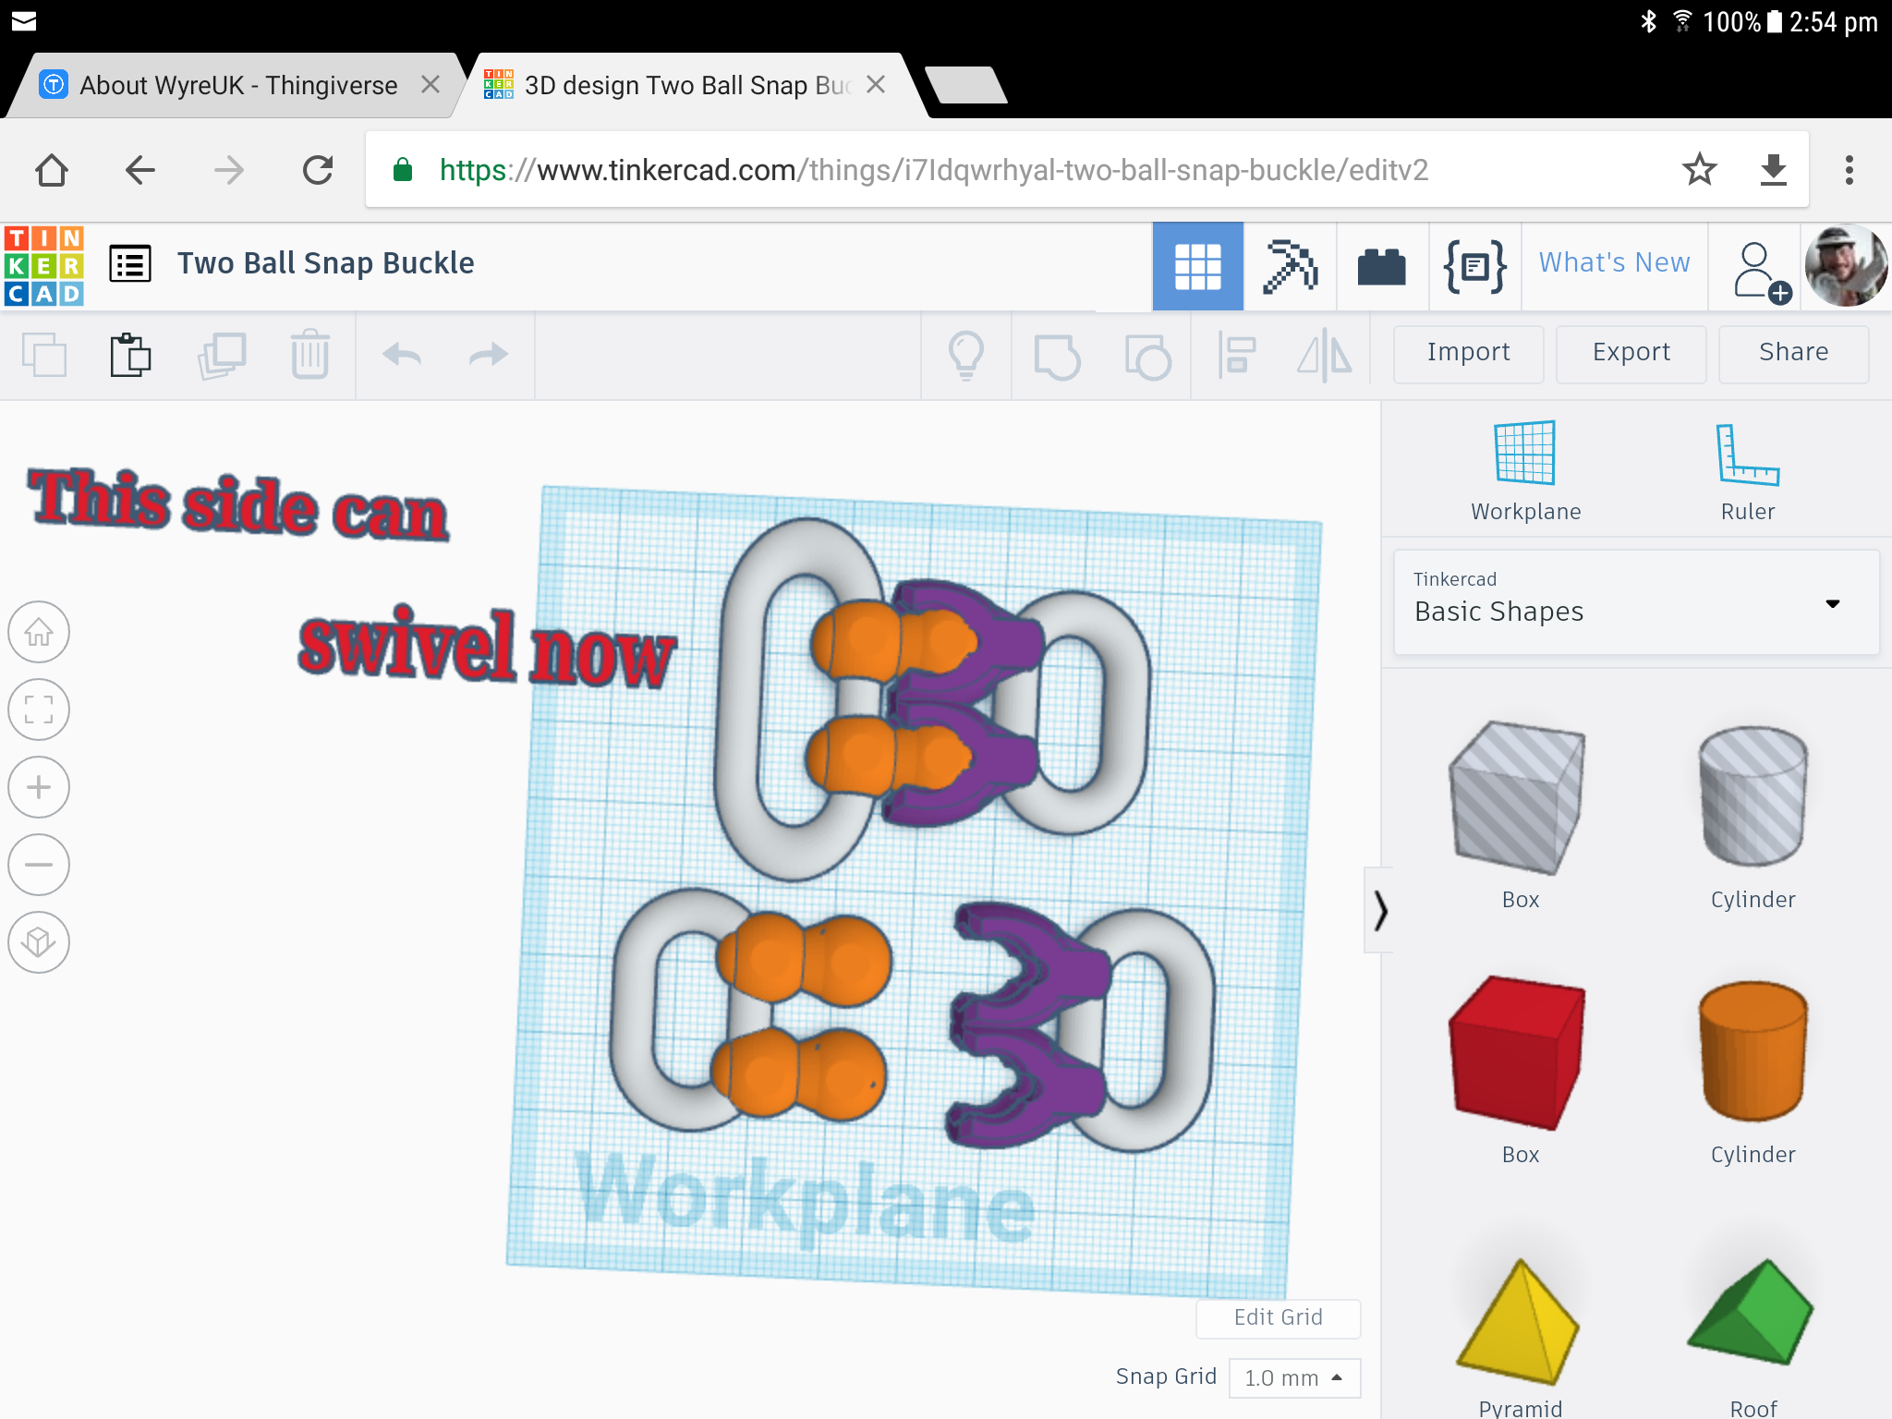Open the Codeblocks braces icon

point(1474,266)
